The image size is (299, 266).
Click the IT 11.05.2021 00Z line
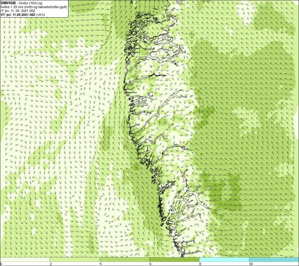click(x=18, y=11)
